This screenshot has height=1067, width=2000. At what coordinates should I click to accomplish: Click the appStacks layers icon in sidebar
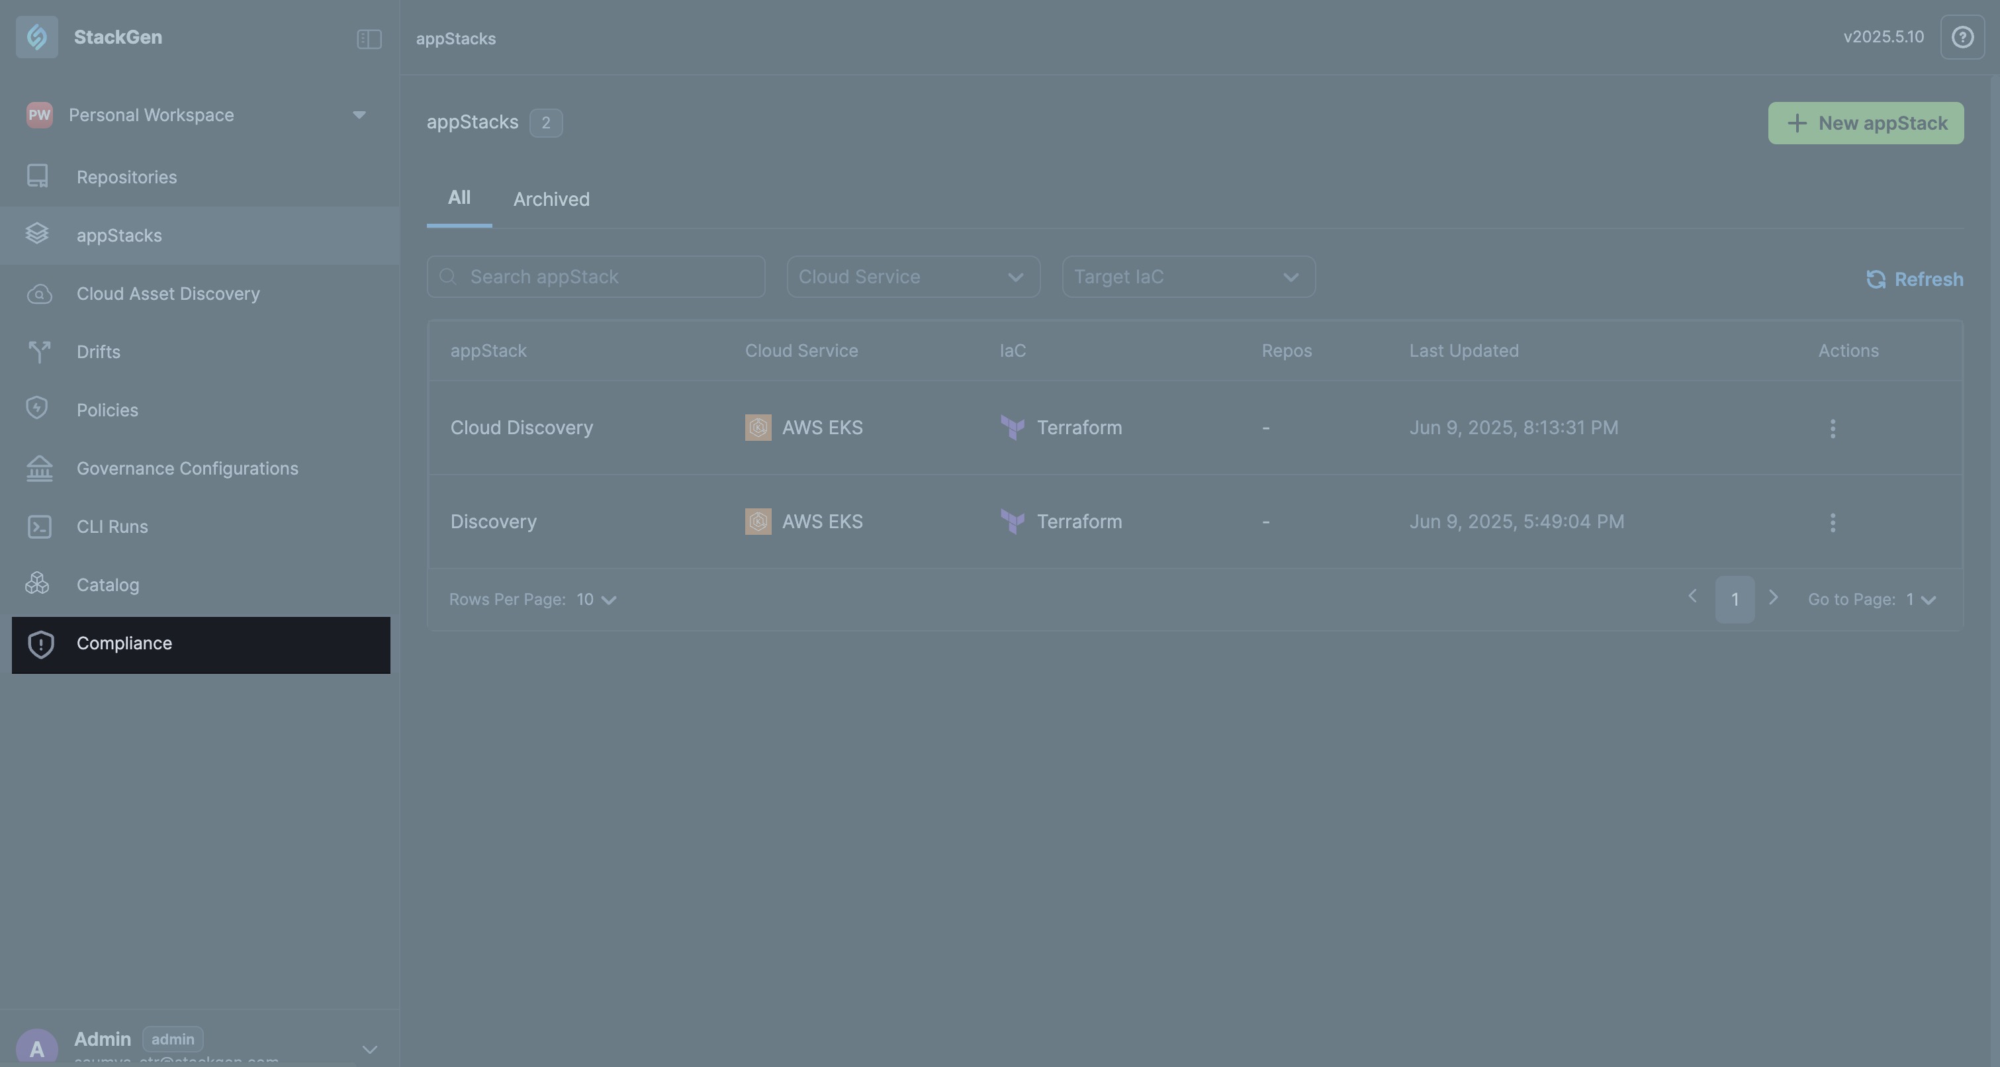(37, 233)
